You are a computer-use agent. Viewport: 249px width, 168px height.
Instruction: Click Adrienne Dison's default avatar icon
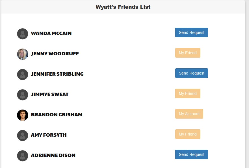[x=23, y=156]
